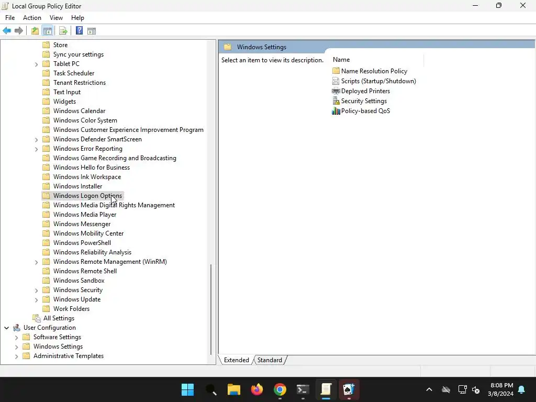536x402 pixels.
Task: Open the View menu
Action: coord(56,18)
